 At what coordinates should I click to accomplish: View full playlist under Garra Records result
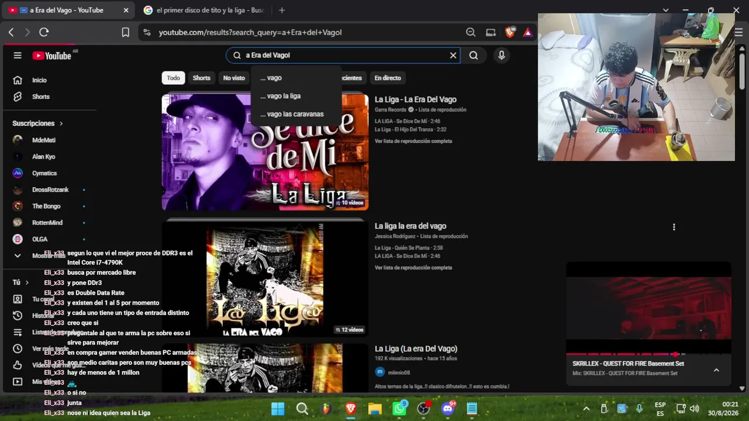413,141
